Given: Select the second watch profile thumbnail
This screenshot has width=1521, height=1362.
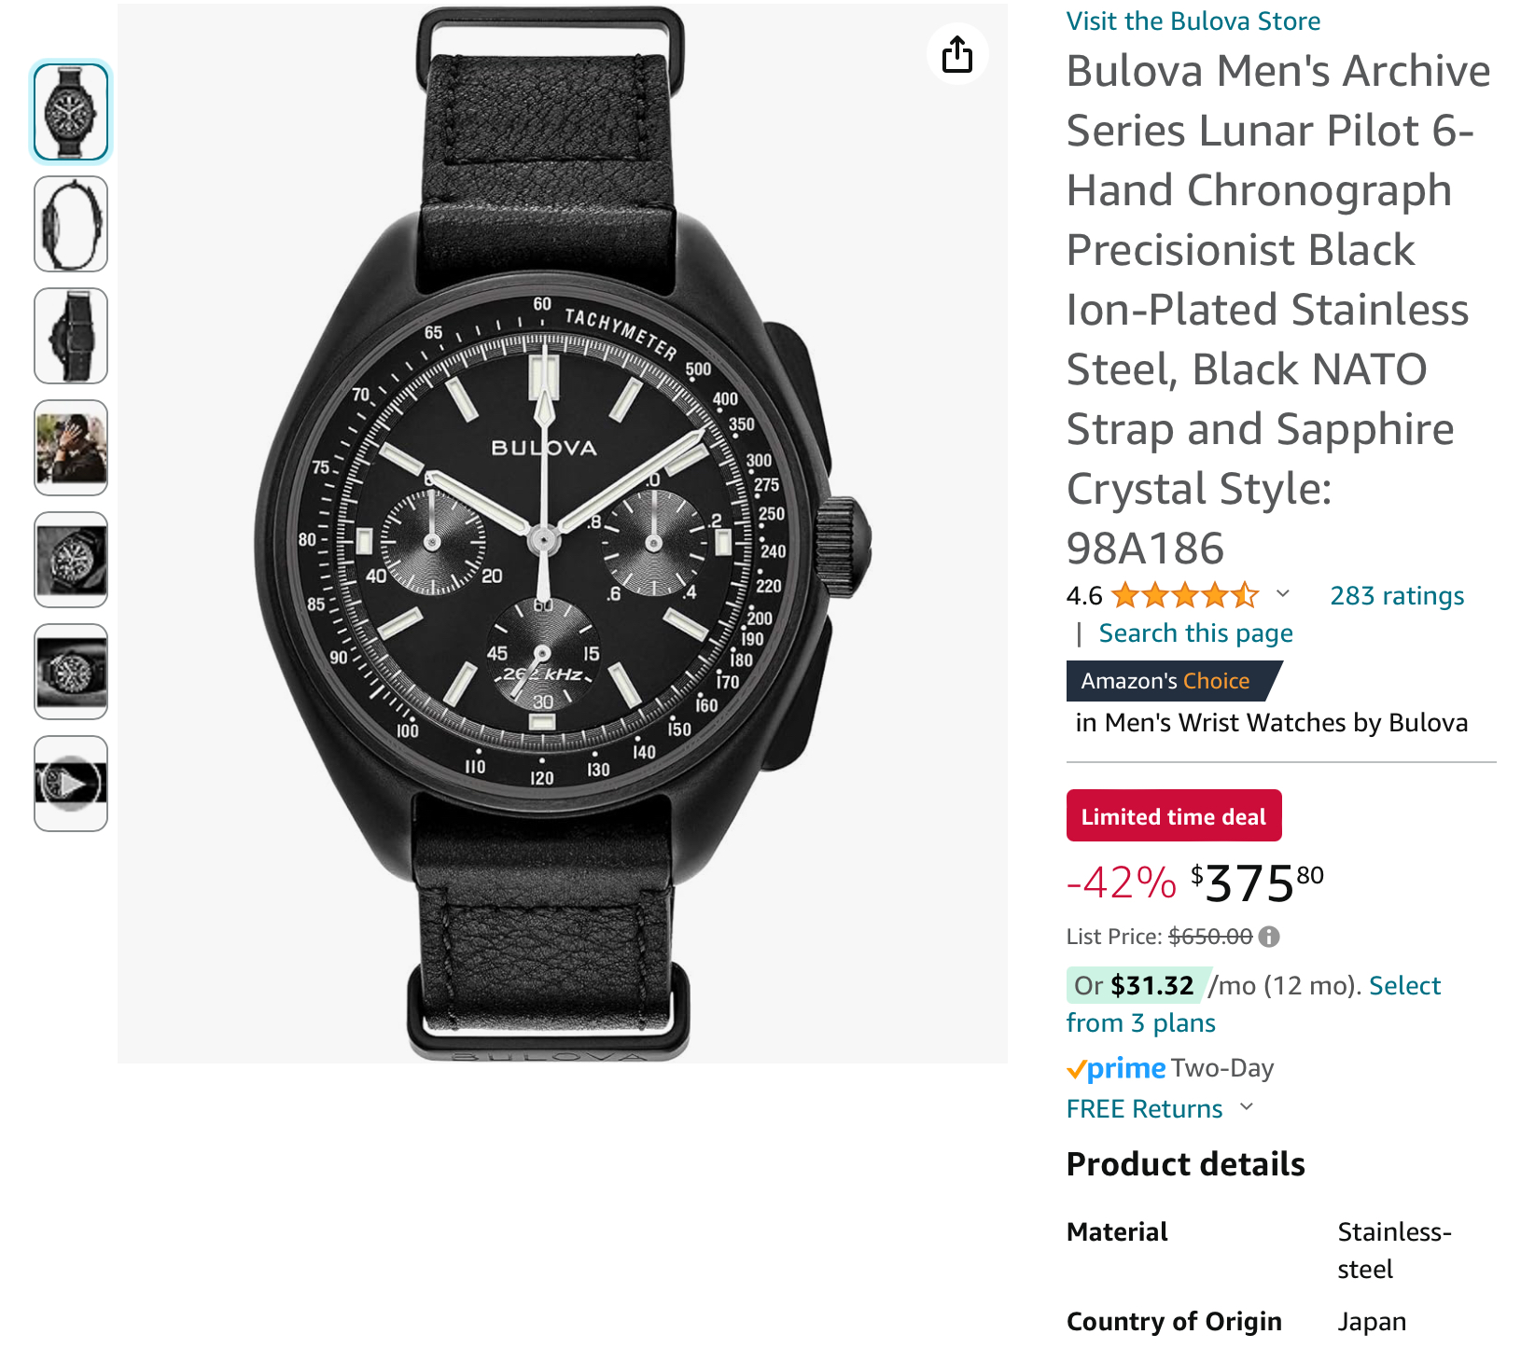Looking at the screenshot, I should tap(71, 224).
